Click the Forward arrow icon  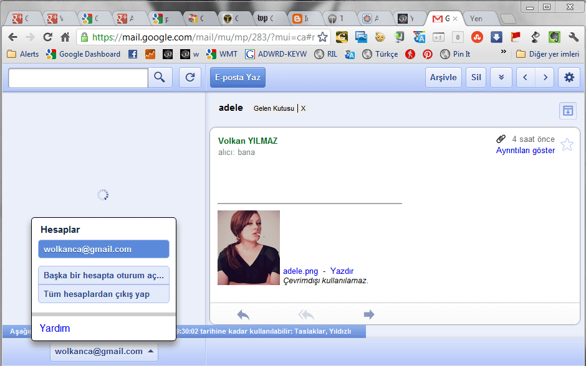(x=368, y=314)
